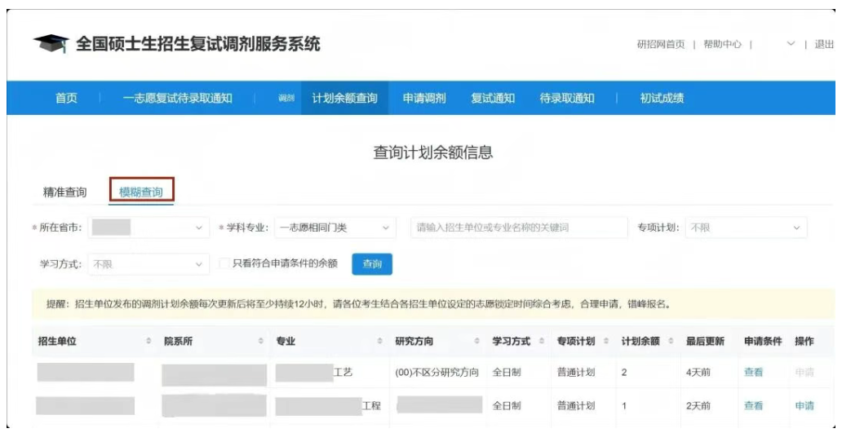Image resolution: width=842 pixels, height=433 pixels.
Task: Switch to the 精准查询 tab
Action: coord(64,192)
